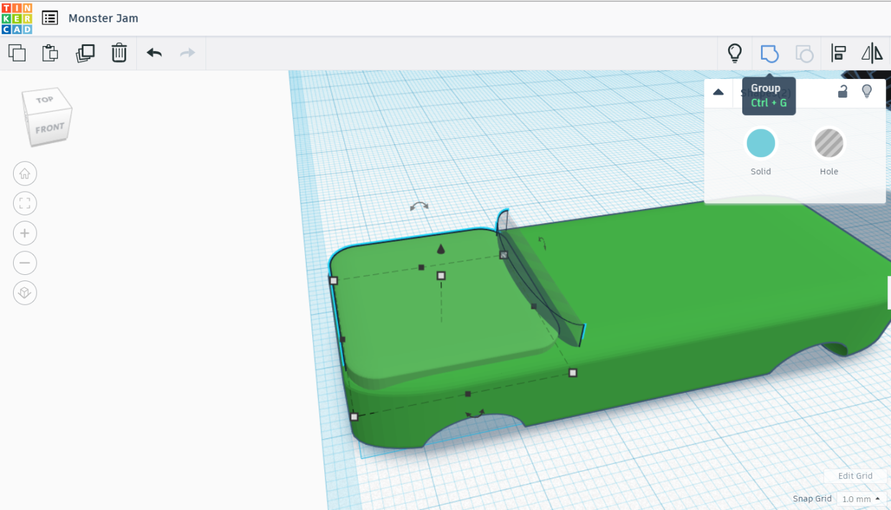
Task: Click the rotation arrow below the shape
Action: point(475,414)
